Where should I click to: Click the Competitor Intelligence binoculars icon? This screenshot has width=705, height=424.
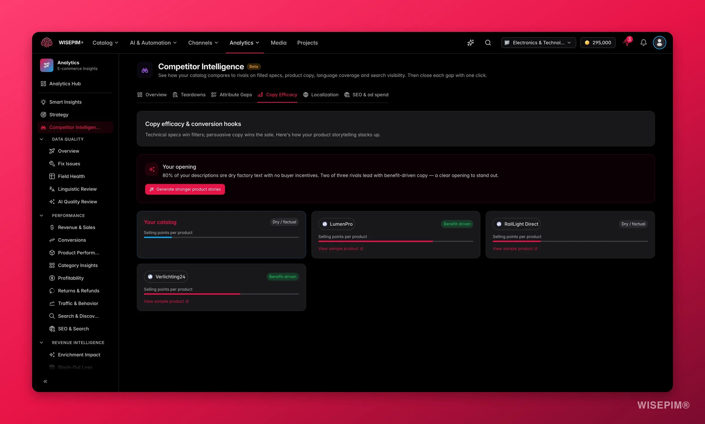[145, 70]
